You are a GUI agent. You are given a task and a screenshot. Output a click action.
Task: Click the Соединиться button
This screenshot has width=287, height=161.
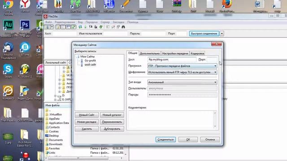(165, 140)
